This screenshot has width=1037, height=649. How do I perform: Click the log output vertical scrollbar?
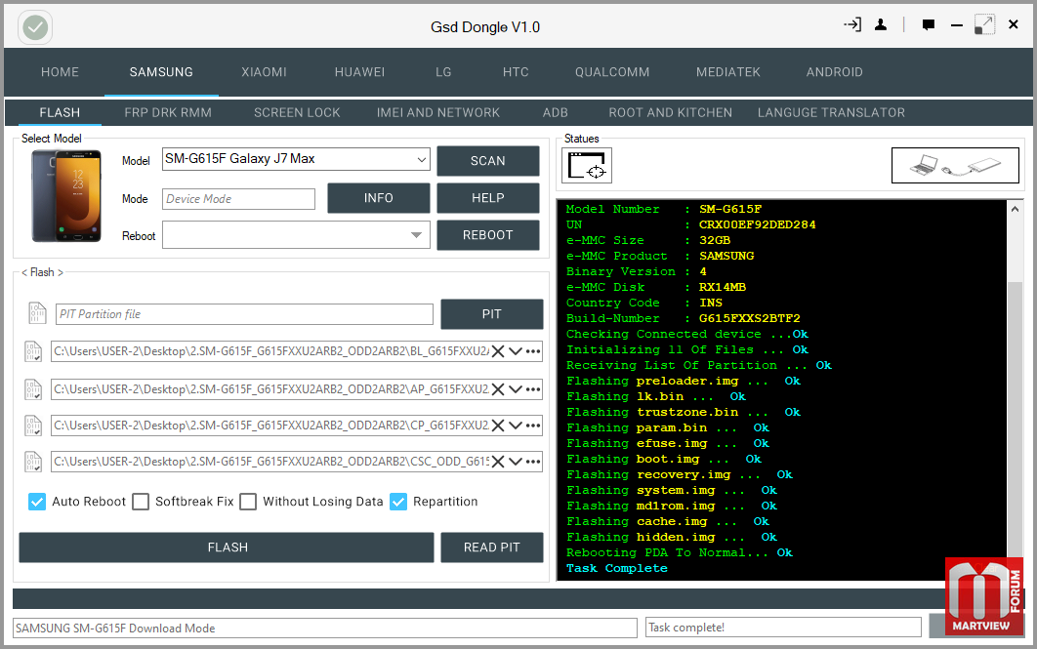pos(1015,390)
